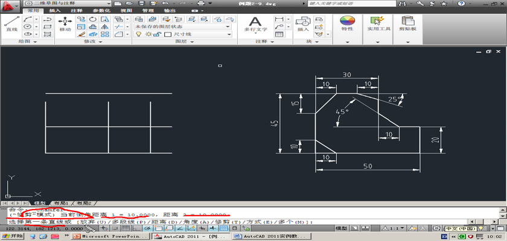Image resolution: width=507 pixels, height=241 pixels.
Task: Switch to Microsoft PowerPoint in the taskbar
Action: [x=110, y=236]
